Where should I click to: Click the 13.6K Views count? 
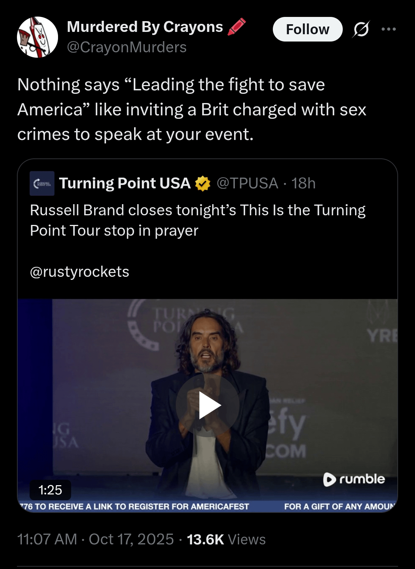click(226, 539)
